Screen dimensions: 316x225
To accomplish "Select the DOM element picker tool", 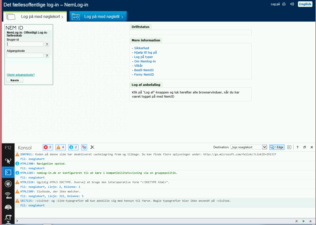I will click(x=8, y=161).
